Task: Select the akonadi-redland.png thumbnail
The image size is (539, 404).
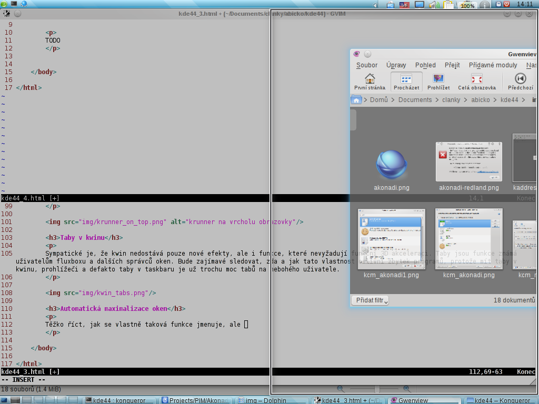Action: point(469,166)
